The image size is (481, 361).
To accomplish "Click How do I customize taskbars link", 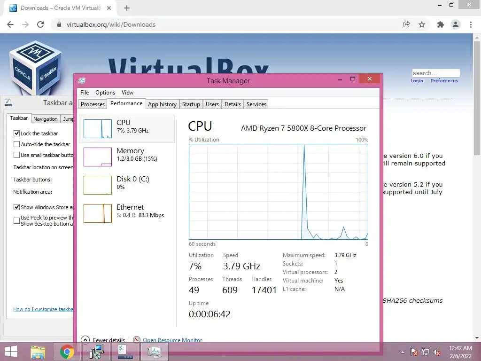I will click(43, 309).
